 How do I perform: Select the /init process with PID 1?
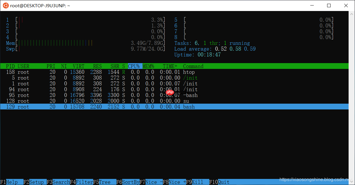tap(174, 84)
